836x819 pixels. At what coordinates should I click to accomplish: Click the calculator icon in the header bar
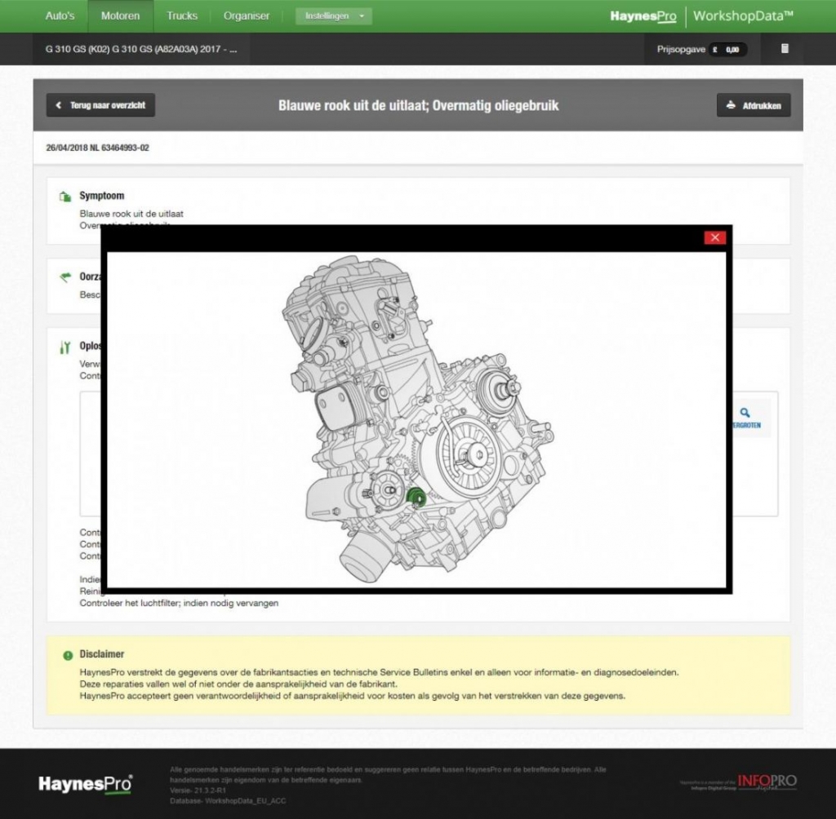tap(785, 48)
